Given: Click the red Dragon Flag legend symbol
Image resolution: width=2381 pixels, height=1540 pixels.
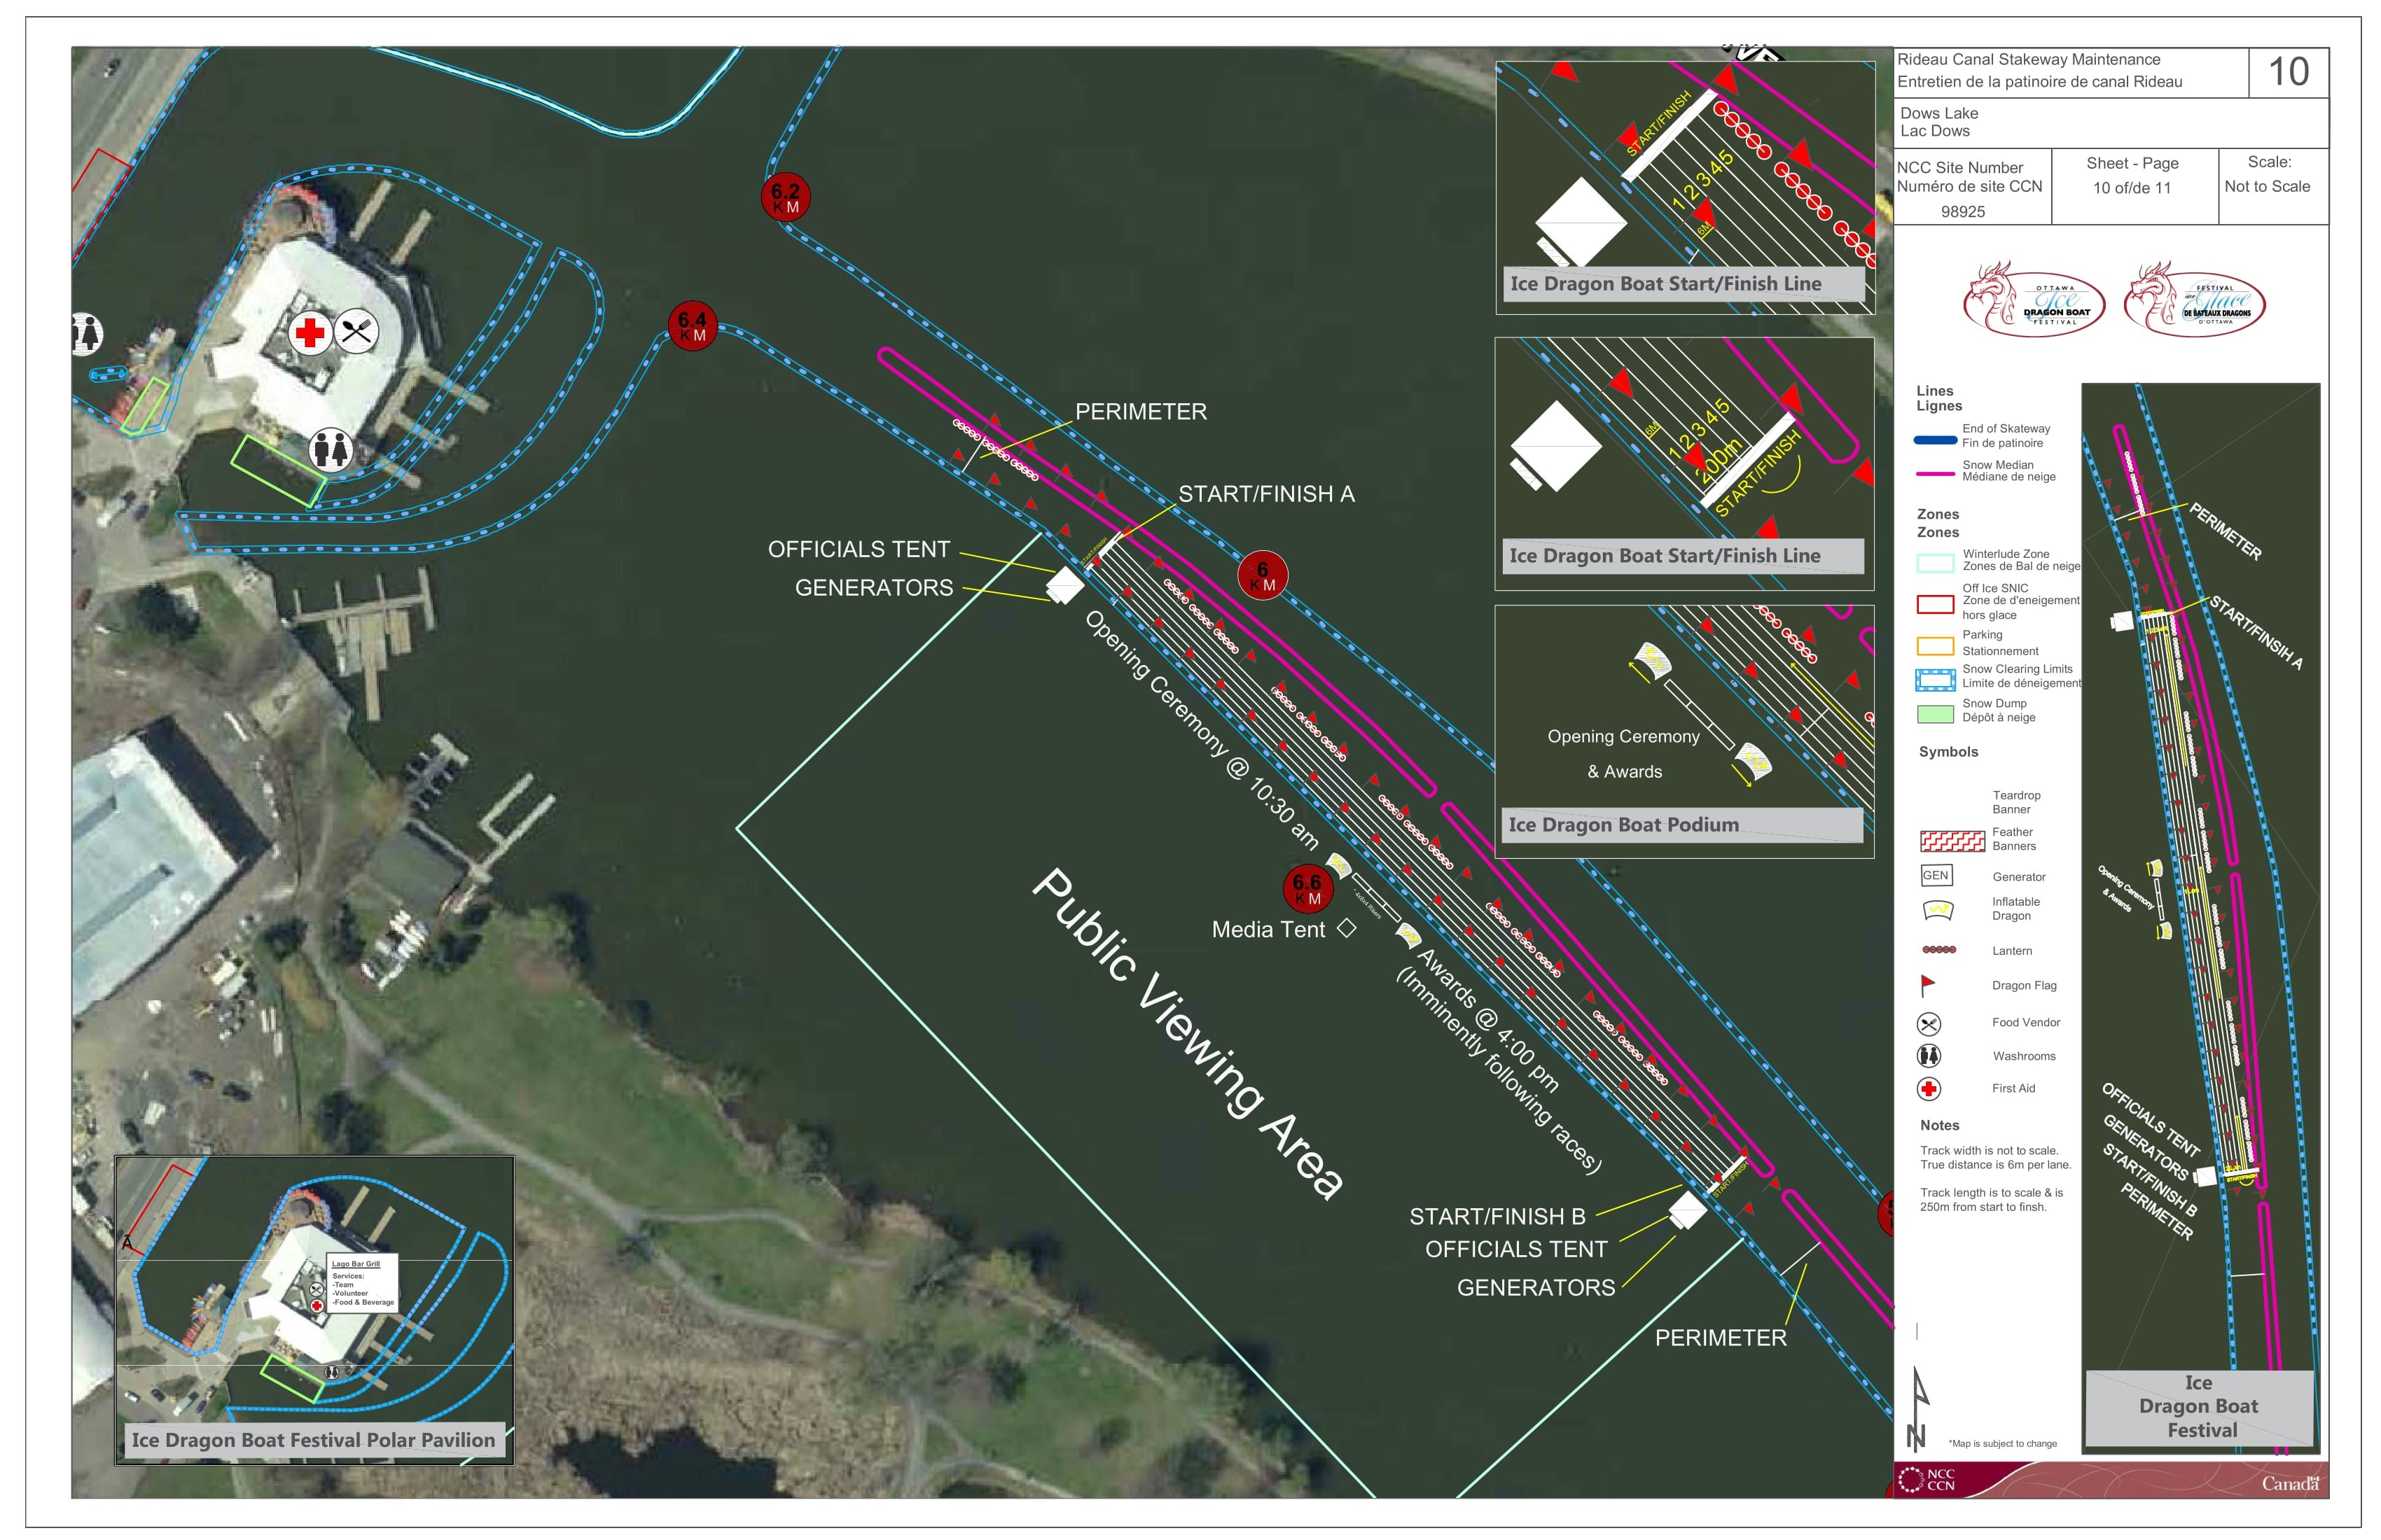Looking at the screenshot, I should (1928, 986).
